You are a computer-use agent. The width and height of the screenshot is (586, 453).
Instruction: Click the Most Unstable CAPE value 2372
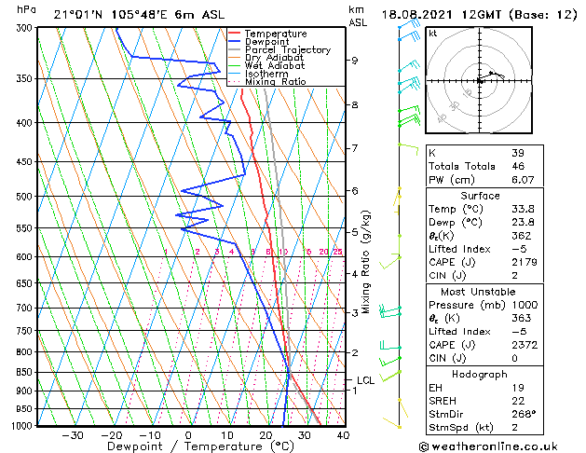point(525,345)
